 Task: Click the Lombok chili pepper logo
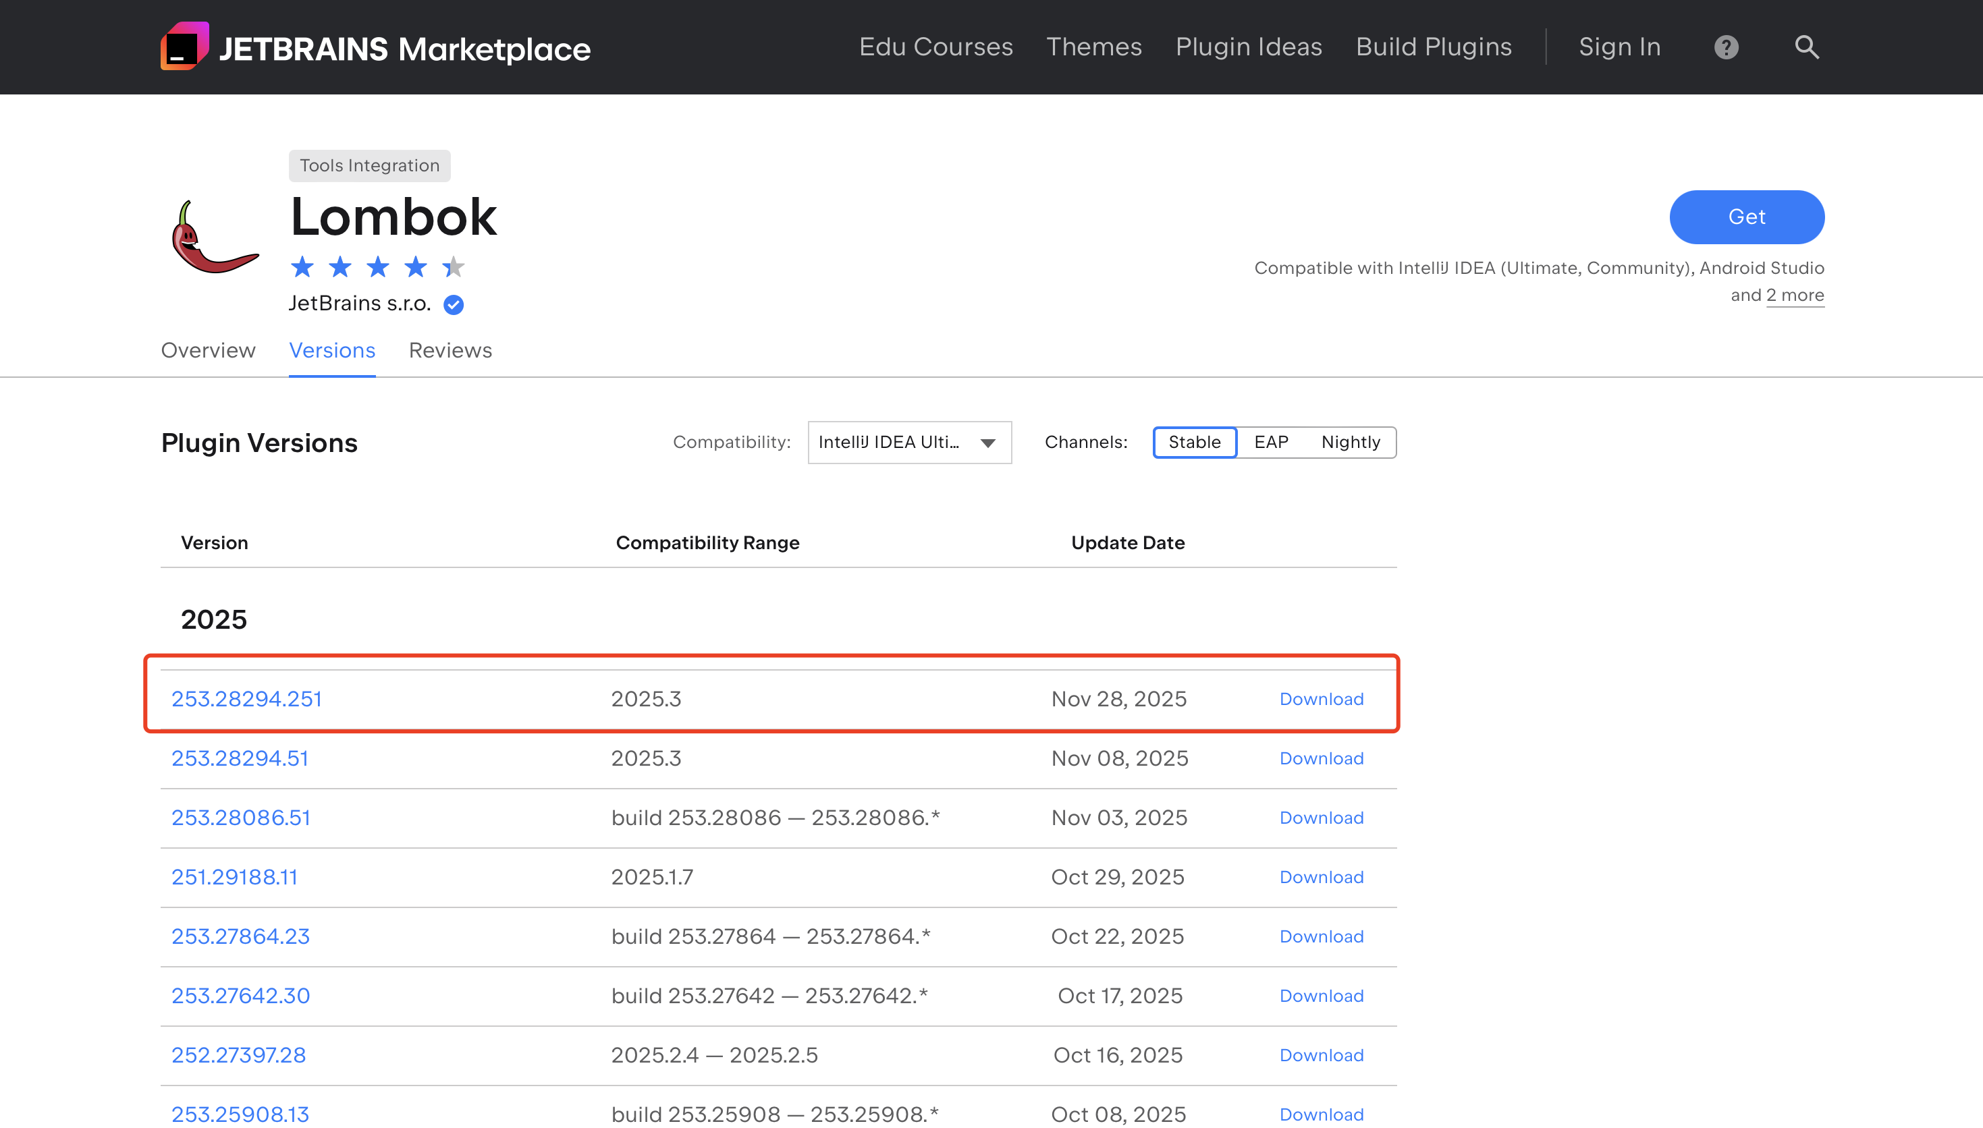[214, 238]
